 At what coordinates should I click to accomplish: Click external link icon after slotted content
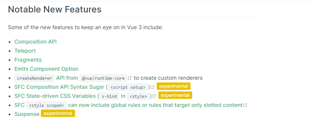(x=245, y=105)
